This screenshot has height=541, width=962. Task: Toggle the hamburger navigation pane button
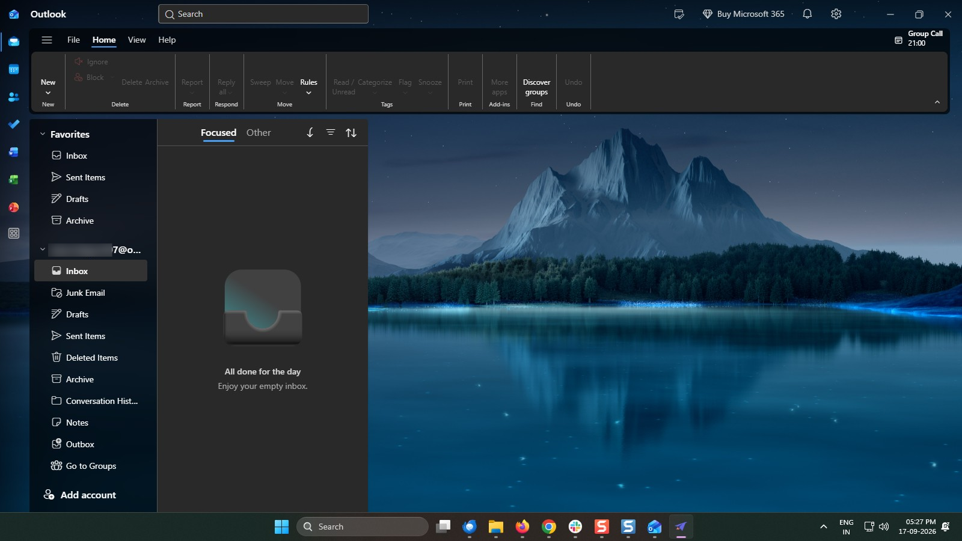pyautogui.click(x=47, y=40)
